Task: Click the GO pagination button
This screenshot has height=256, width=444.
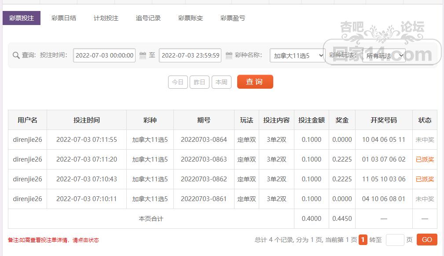Action: point(426,239)
